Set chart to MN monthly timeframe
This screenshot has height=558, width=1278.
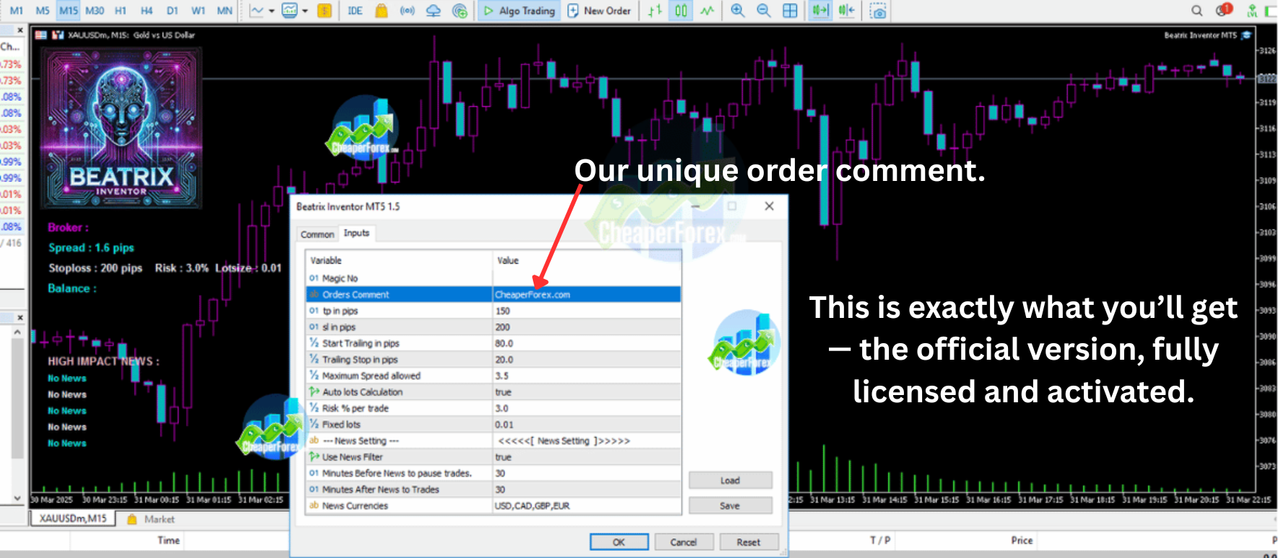click(x=225, y=11)
